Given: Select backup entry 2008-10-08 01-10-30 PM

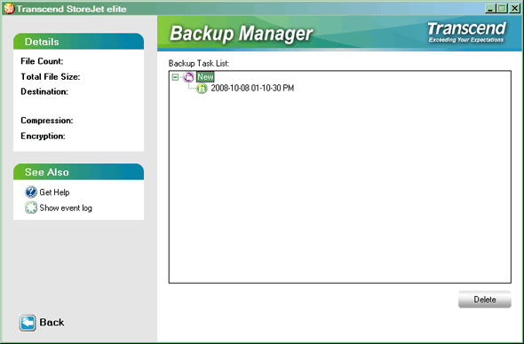Looking at the screenshot, I should click(252, 88).
